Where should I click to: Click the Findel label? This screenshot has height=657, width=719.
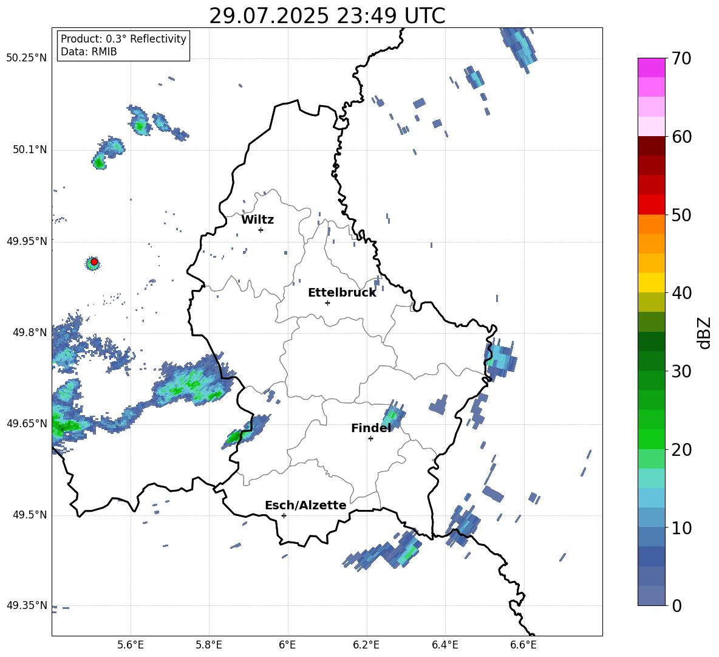tap(371, 428)
